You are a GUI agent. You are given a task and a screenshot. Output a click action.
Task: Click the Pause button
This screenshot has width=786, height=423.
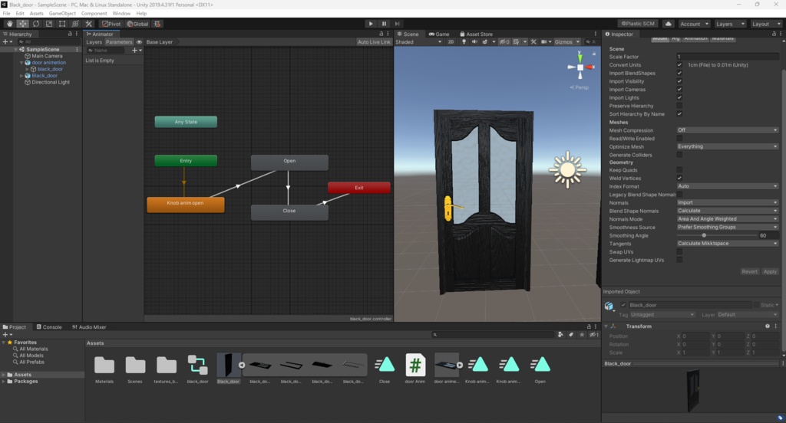[x=384, y=24]
